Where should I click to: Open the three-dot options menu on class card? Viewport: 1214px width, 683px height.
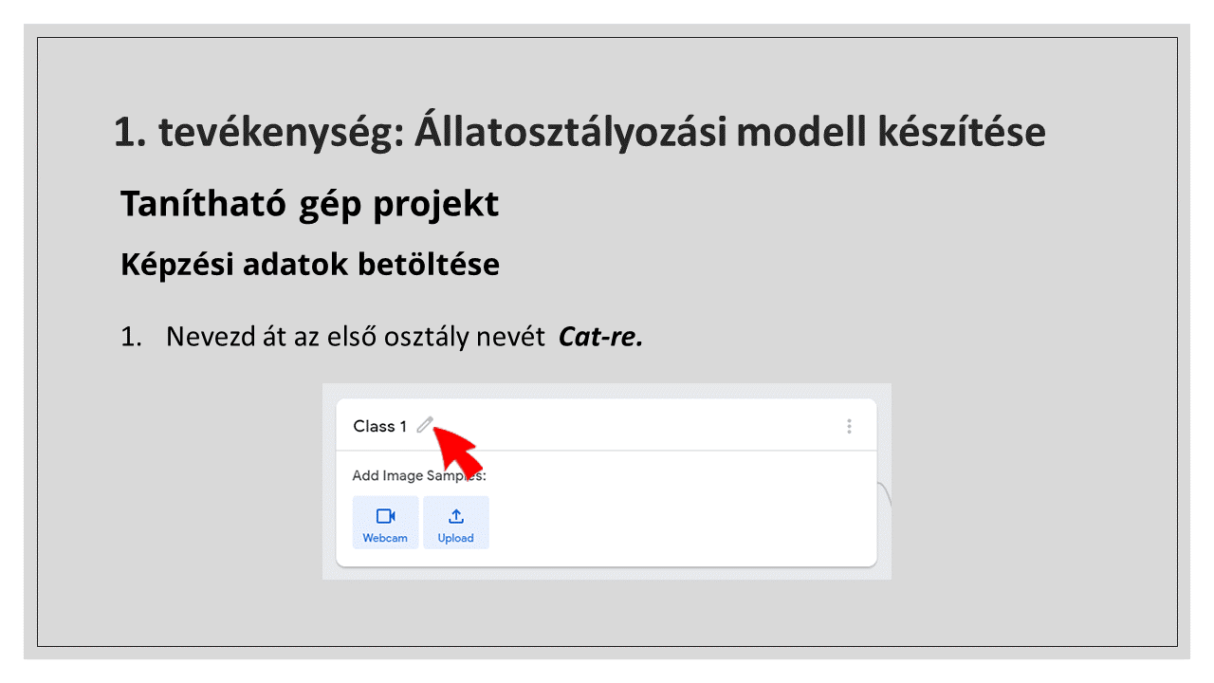pos(849,426)
